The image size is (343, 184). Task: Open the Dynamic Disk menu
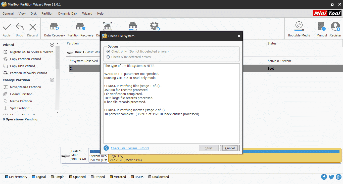tap(67, 13)
